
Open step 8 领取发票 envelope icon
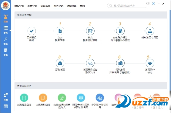60,63
